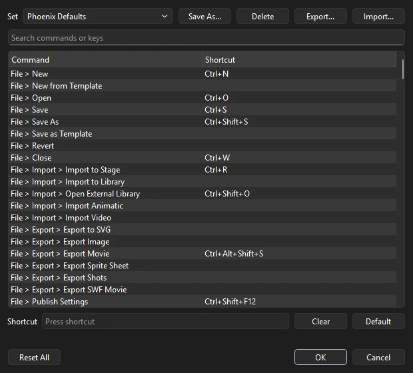The height and width of the screenshot is (373, 413).
Task: Select File > Export > Export Sprite Sheet row
Action: [203, 266]
